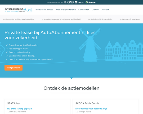
Task: Click the Volkswagen logo in top bar
Action: 65,2
